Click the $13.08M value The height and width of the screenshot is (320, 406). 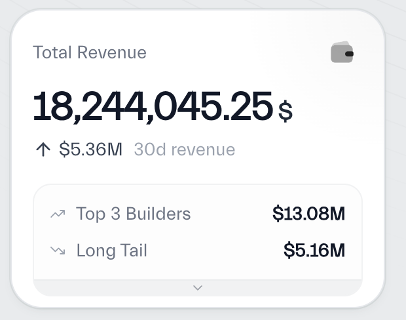pos(308,214)
